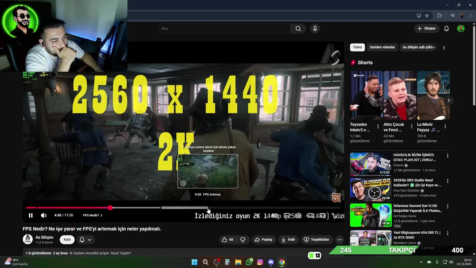
Task: Open options for the "Yeni Bilgisayarım" video
Action: [448, 233]
